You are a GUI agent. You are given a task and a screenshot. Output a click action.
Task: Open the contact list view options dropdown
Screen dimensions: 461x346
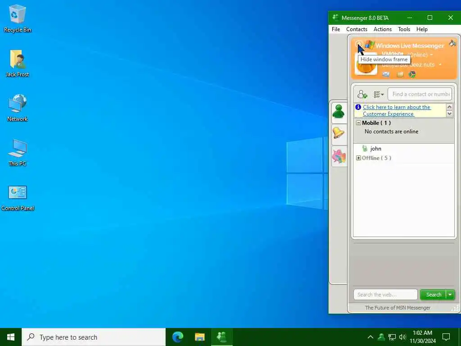click(379, 95)
